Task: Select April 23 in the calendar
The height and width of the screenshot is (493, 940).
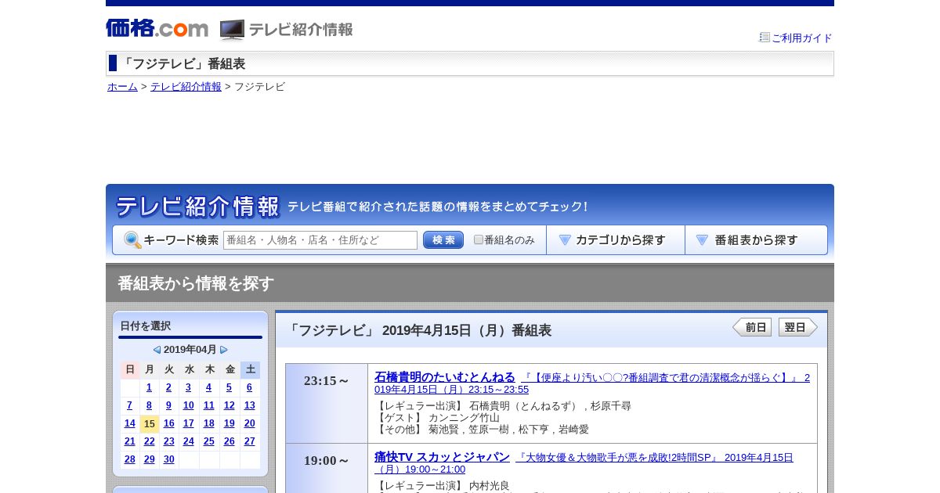Action: coord(168,441)
